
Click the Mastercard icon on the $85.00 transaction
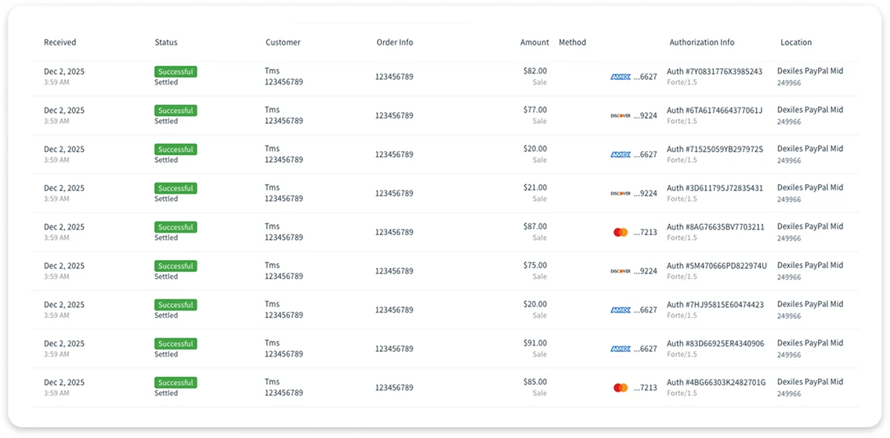620,388
